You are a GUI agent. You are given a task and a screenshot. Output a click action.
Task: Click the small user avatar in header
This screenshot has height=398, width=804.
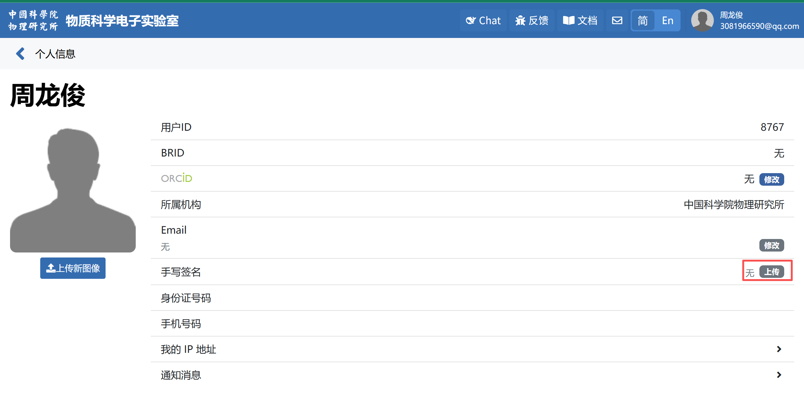pos(702,20)
